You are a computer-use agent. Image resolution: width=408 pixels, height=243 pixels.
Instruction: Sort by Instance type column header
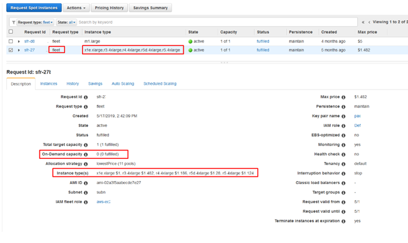[x=97, y=32]
